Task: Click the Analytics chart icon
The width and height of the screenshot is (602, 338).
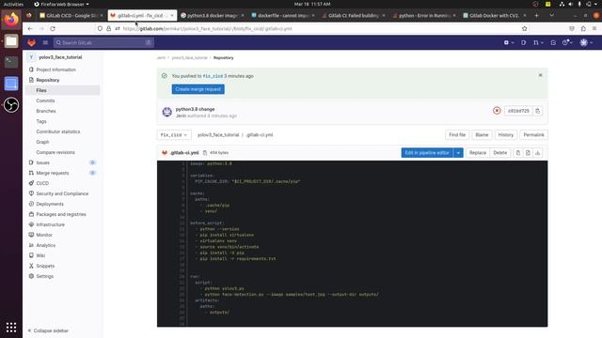Action: click(31, 245)
